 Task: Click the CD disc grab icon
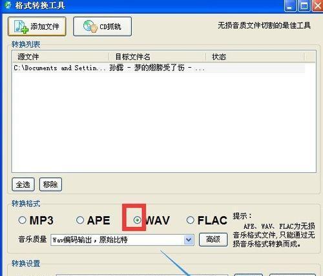(90, 26)
